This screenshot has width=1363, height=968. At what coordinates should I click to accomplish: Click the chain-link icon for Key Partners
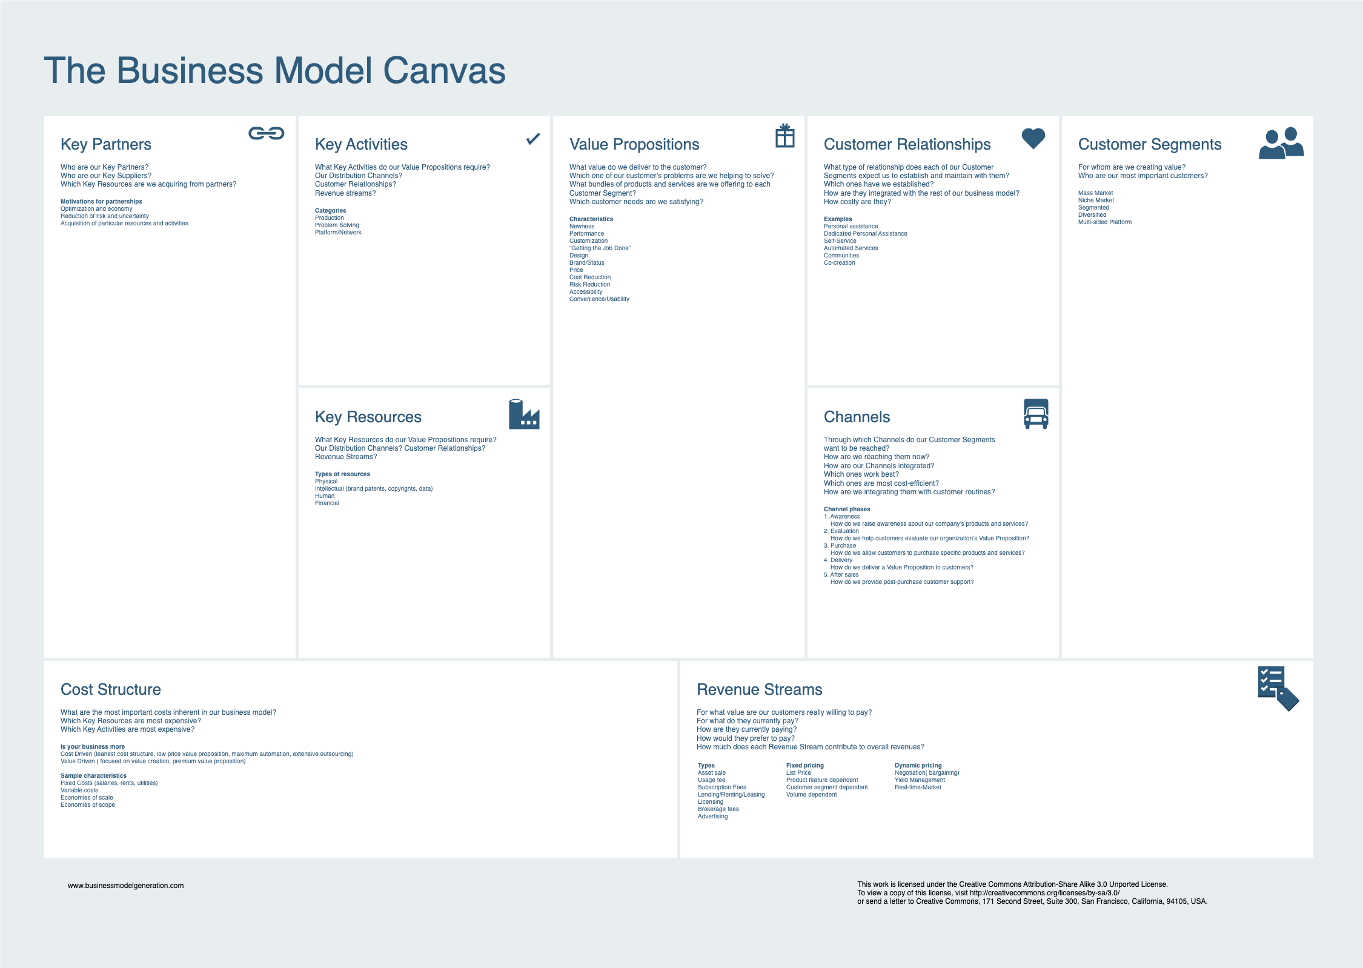pyautogui.click(x=267, y=133)
